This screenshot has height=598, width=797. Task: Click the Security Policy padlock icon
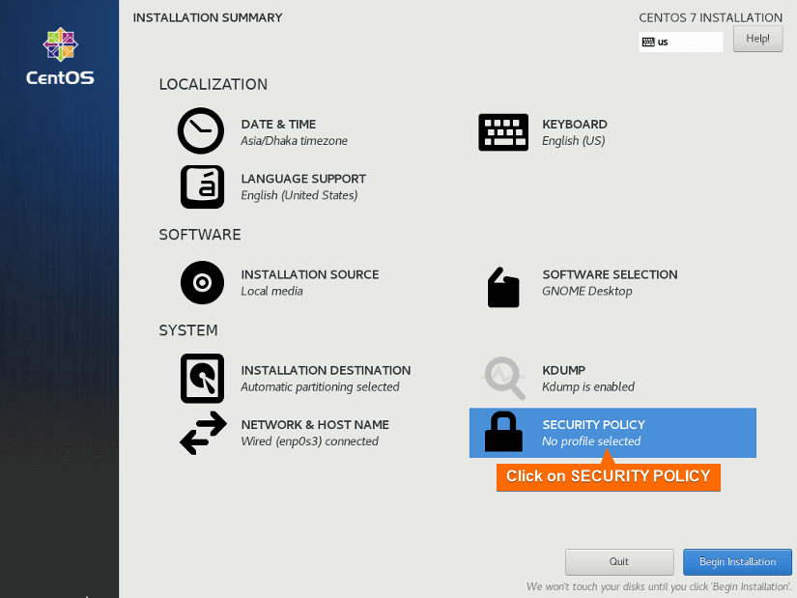click(503, 432)
